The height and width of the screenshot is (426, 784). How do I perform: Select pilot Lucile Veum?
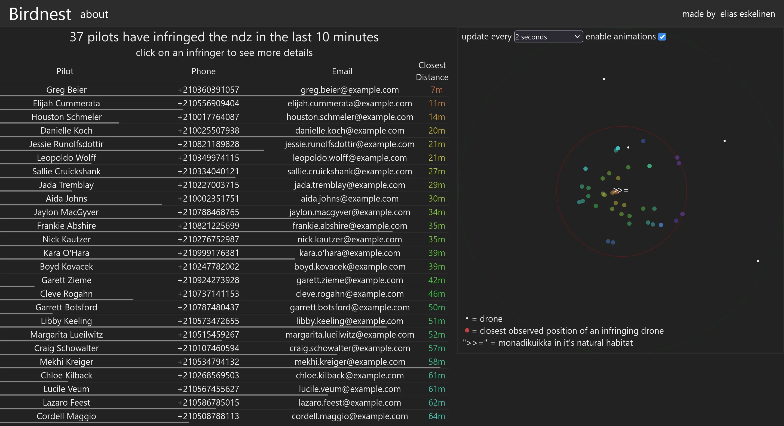click(66, 389)
